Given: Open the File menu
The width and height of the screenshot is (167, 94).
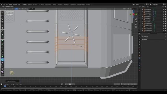Looking at the screenshot, I should pyautogui.click(x=4, y=4).
